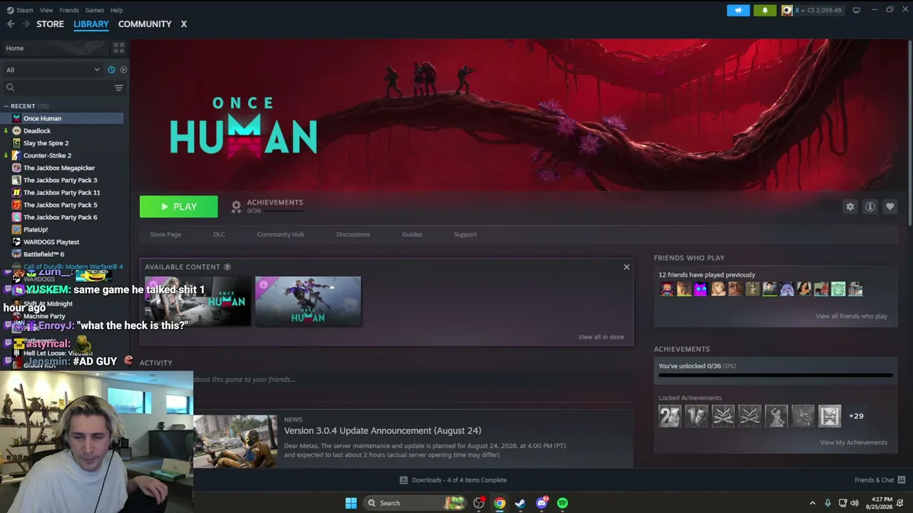Screen dimensions: 913x513
Task: Go forward with the right arrow
Action: (x=26, y=24)
